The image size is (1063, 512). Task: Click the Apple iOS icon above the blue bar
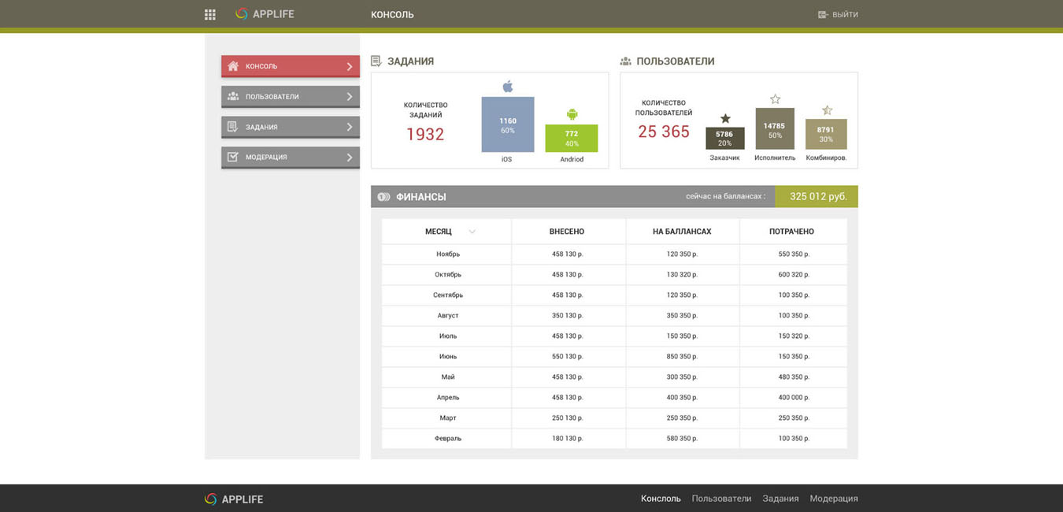coord(508,86)
